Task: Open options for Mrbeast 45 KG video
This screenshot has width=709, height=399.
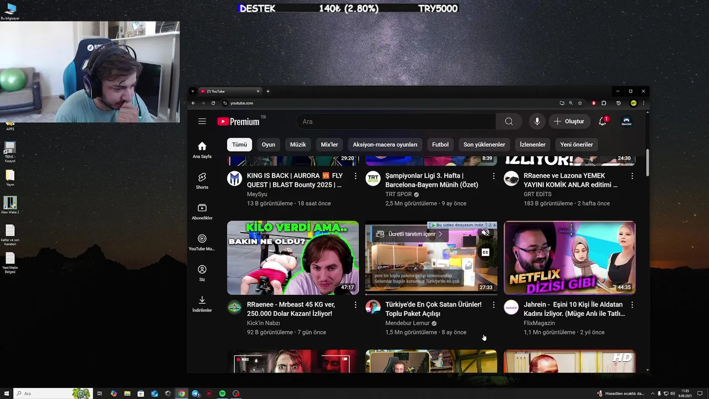Action: pyautogui.click(x=356, y=305)
